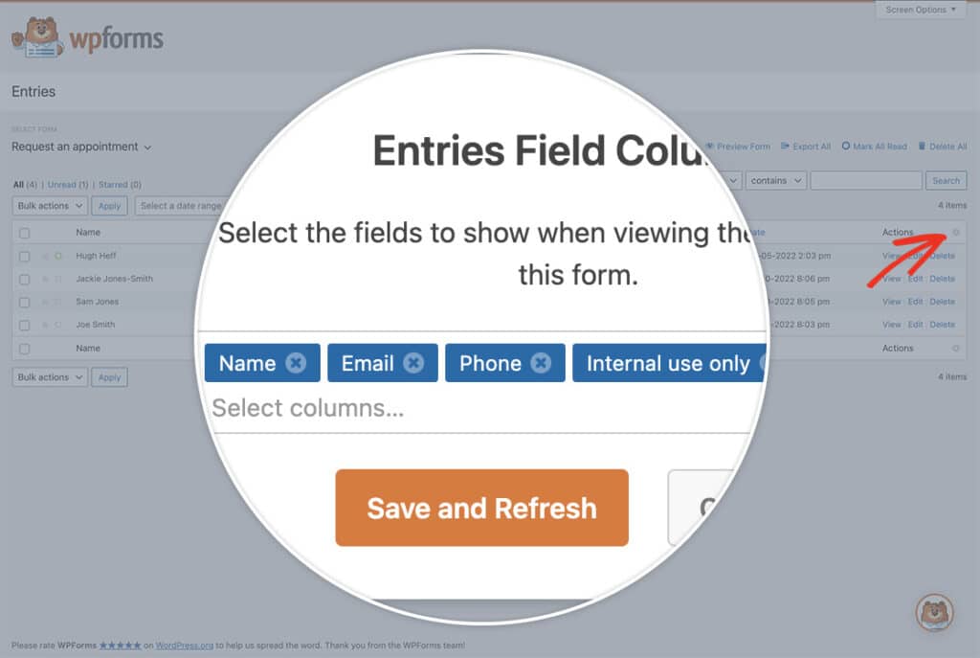
Task: Expand the Request an appointment form selector
Action: (80, 147)
